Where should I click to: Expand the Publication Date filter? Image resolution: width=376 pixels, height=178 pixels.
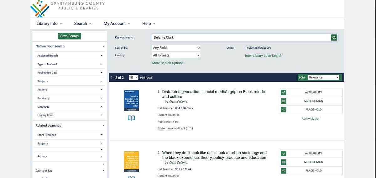coord(70,73)
